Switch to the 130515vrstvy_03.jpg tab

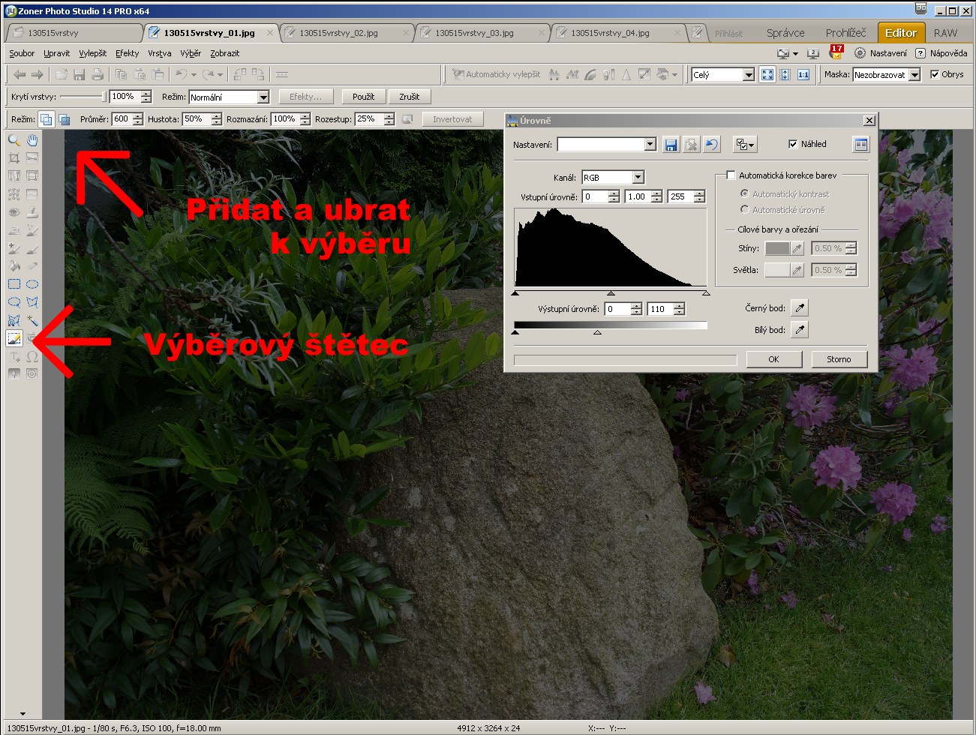[x=474, y=33]
